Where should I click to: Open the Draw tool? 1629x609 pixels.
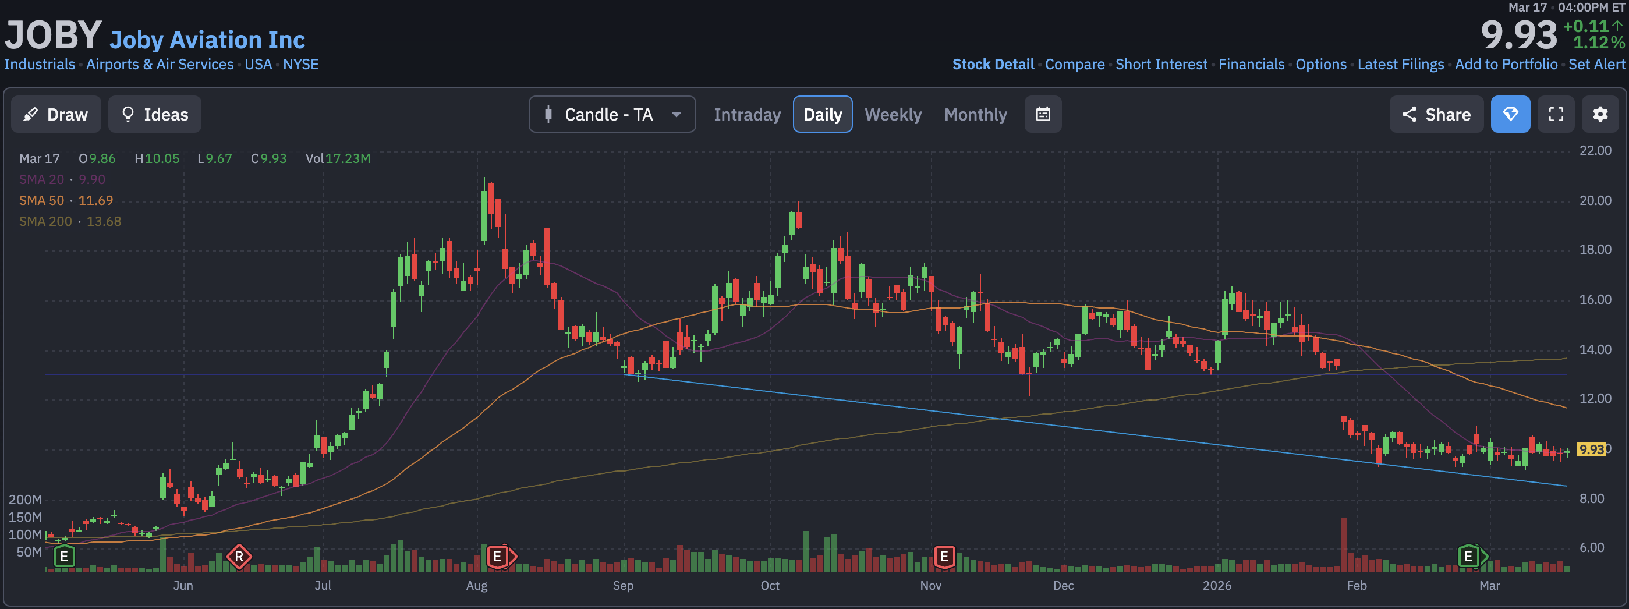pos(56,115)
